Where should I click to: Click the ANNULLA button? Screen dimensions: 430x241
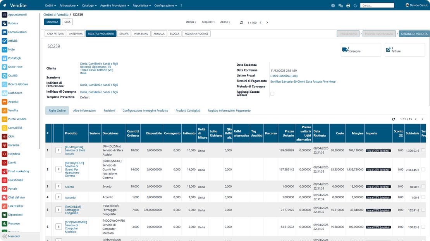(x=159, y=34)
